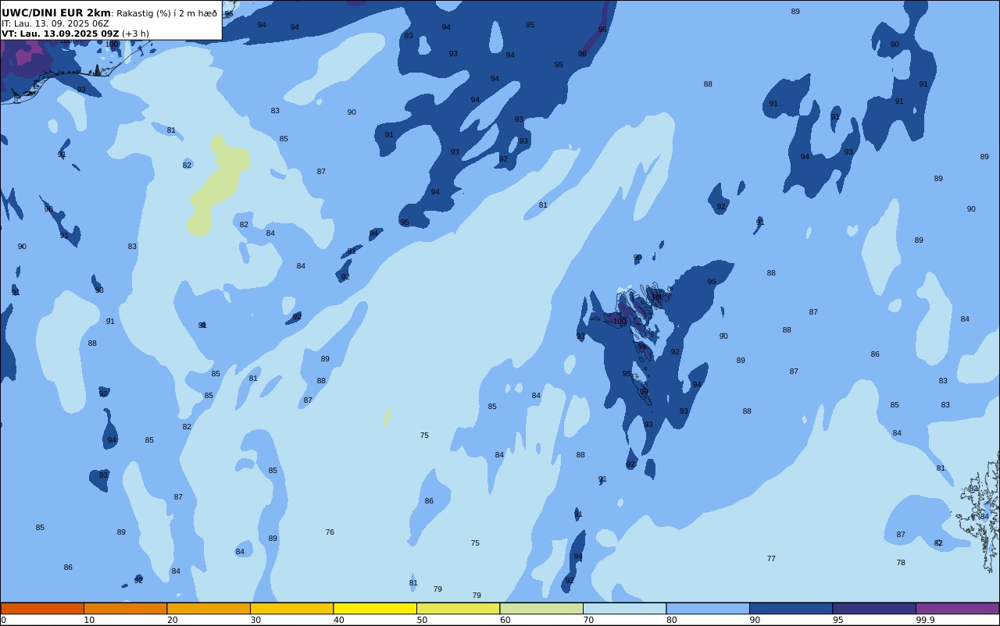Image resolution: width=1000 pixels, height=626 pixels.
Task: Select the 90–95 dark blue legend swatch
Action: (791, 608)
